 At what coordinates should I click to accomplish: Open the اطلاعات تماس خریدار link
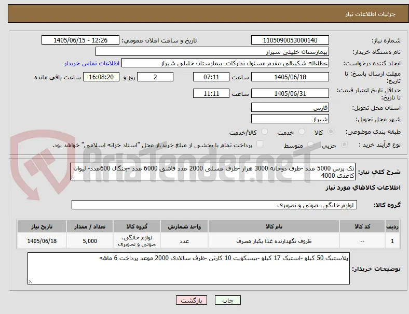coord(92,63)
